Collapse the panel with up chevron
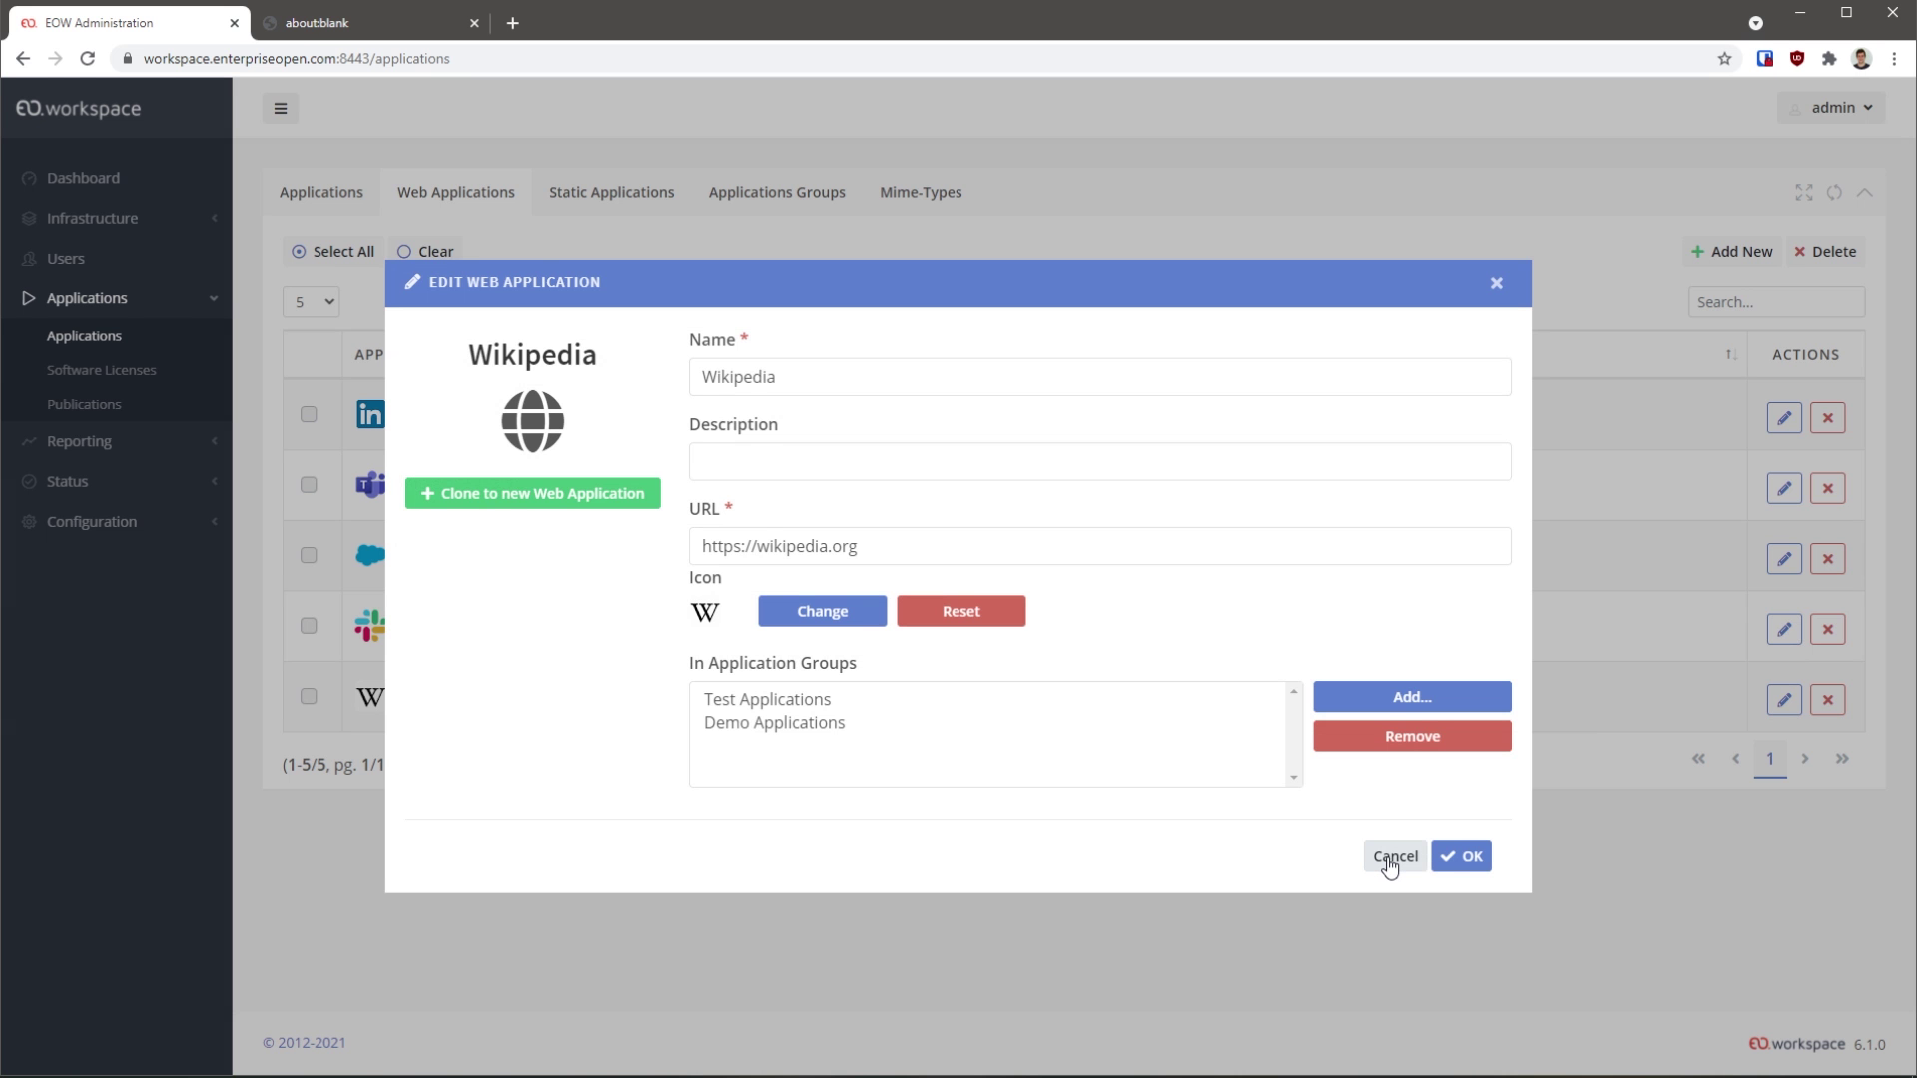This screenshot has width=1917, height=1078. 1864,192
